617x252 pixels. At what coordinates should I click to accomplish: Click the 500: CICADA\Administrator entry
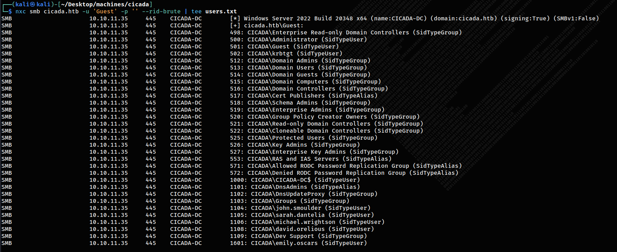coord(298,39)
